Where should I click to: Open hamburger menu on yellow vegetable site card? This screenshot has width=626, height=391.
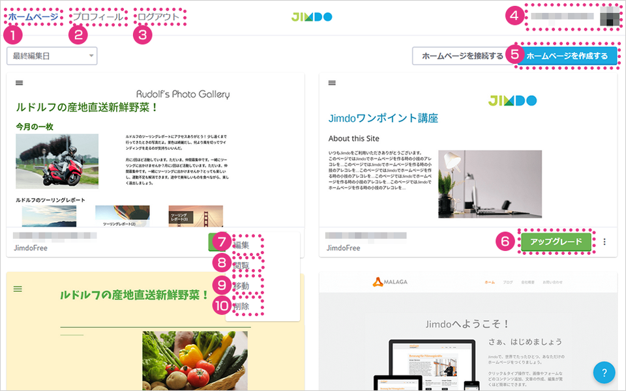point(18,289)
